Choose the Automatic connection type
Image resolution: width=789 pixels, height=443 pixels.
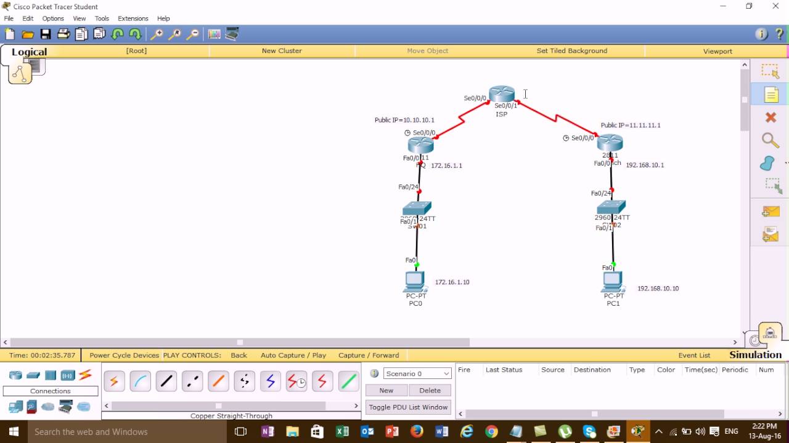click(x=114, y=381)
